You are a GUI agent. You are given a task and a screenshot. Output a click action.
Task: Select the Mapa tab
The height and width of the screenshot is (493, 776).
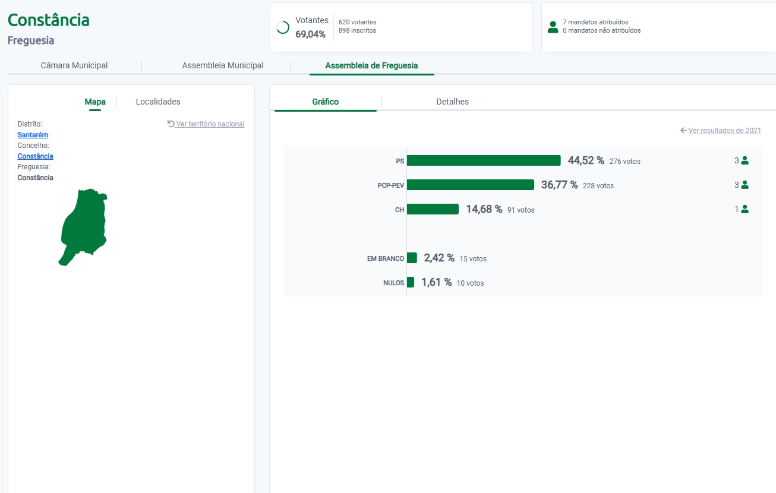(x=95, y=102)
